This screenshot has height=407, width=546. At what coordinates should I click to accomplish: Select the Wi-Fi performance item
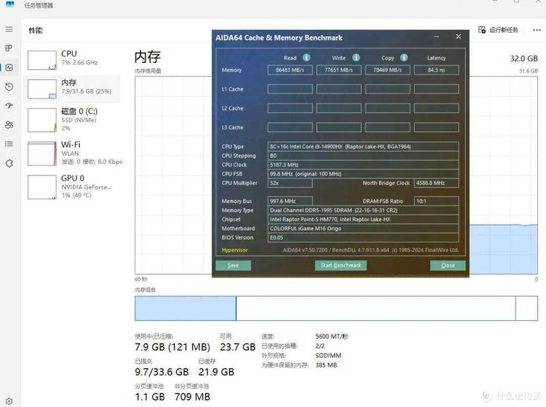point(72,153)
